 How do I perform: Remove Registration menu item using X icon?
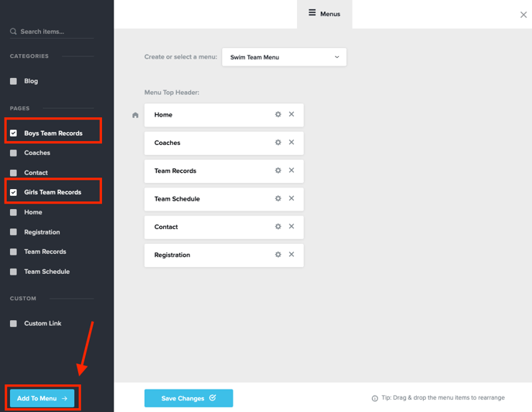292,255
